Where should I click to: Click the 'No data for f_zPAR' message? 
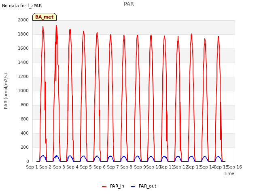tap(22, 6)
